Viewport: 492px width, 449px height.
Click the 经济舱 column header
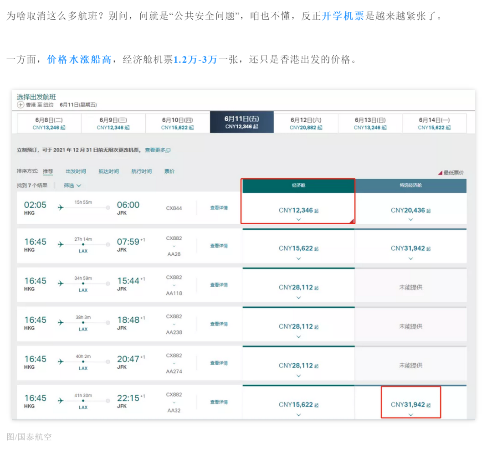pyautogui.click(x=298, y=186)
